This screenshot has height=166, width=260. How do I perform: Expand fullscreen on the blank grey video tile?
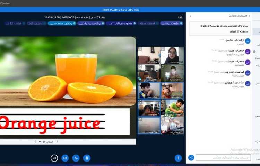click(x=140, y=119)
